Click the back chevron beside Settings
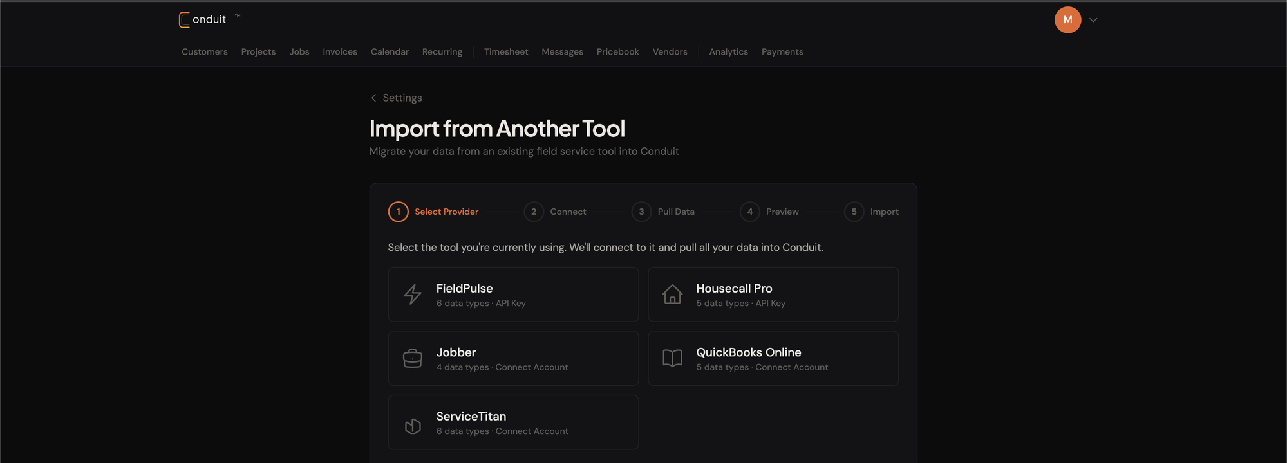The width and height of the screenshot is (1287, 463). (x=373, y=98)
